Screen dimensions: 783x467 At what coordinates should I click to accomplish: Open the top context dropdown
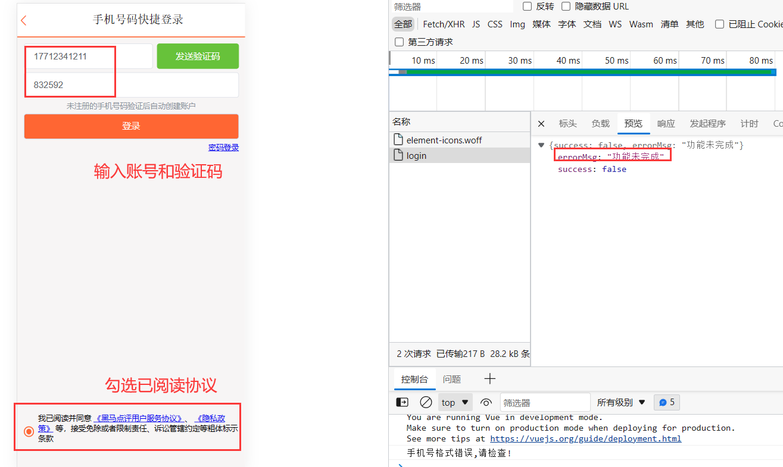(x=456, y=402)
